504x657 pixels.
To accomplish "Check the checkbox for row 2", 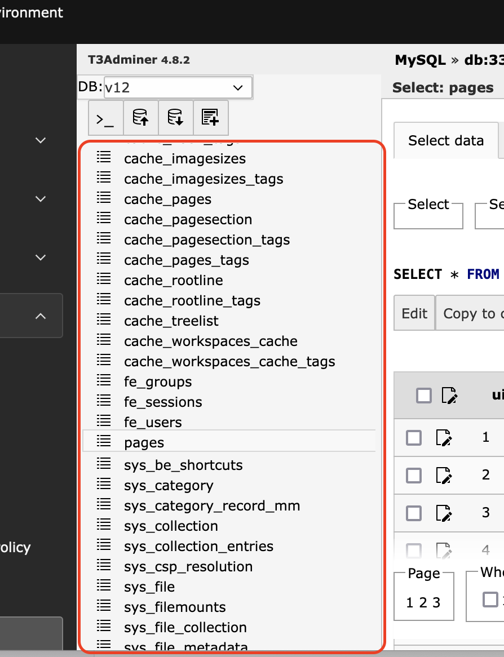I will [414, 476].
